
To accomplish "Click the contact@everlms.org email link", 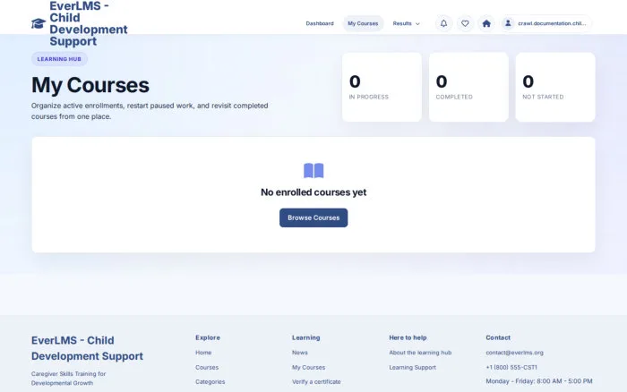I will [x=514, y=353].
